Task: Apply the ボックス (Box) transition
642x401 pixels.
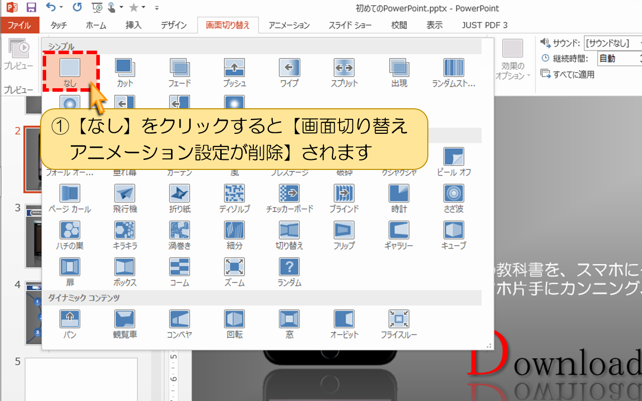Action: [x=125, y=272]
